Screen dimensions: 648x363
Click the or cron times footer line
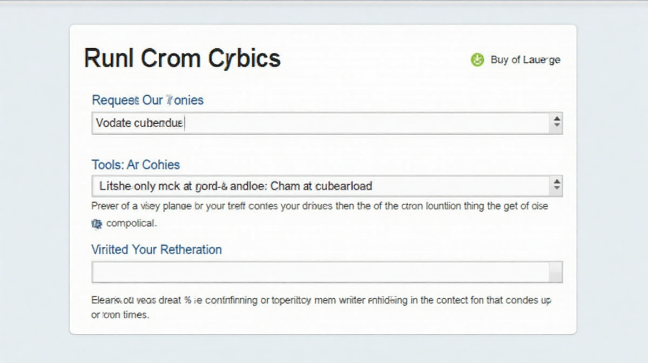(x=120, y=314)
